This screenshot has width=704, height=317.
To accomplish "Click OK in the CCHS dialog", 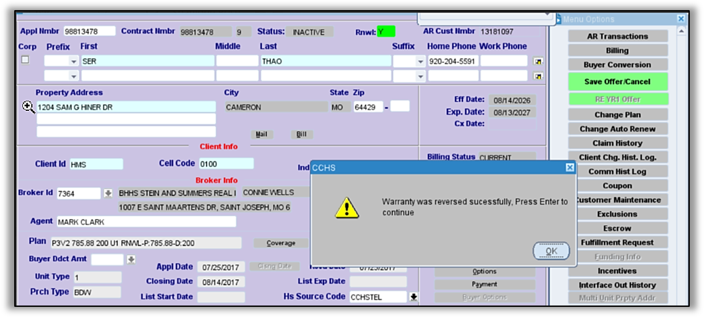I will 551,251.
